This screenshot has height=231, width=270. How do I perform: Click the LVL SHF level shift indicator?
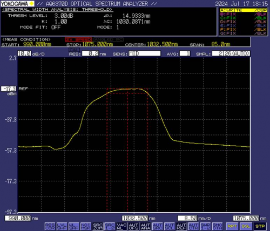pos(62,226)
